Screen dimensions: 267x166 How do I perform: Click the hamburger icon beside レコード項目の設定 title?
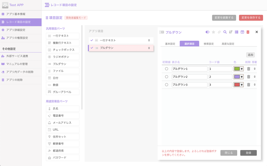[47, 5]
